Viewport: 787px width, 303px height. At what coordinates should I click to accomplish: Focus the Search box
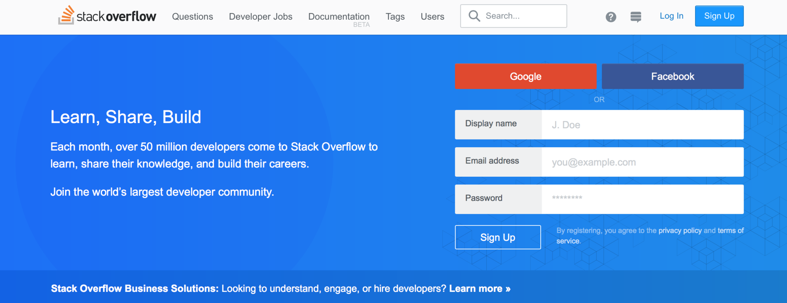point(514,16)
